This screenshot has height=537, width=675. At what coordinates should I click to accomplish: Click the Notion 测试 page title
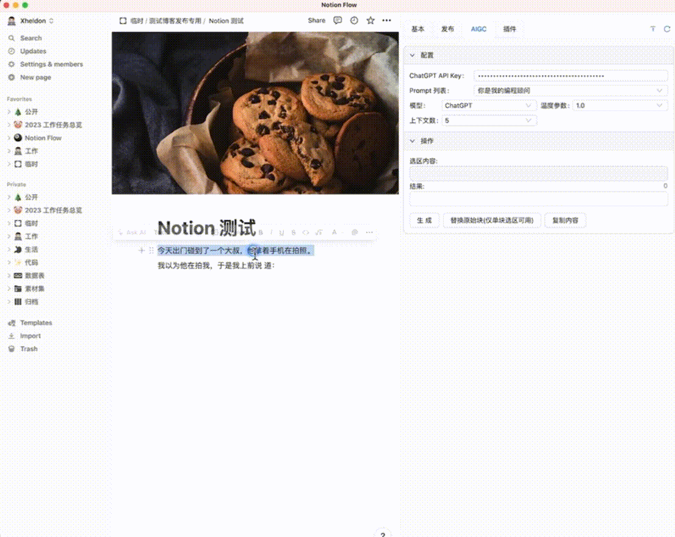pos(207,228)
